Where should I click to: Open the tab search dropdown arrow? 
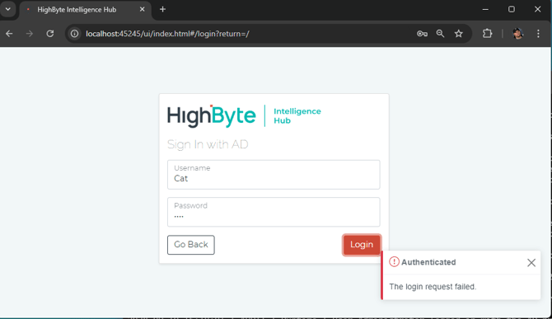click(7, 10)
